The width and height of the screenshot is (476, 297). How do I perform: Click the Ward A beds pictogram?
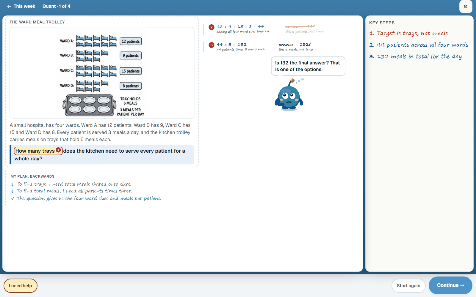coord(96,41)
